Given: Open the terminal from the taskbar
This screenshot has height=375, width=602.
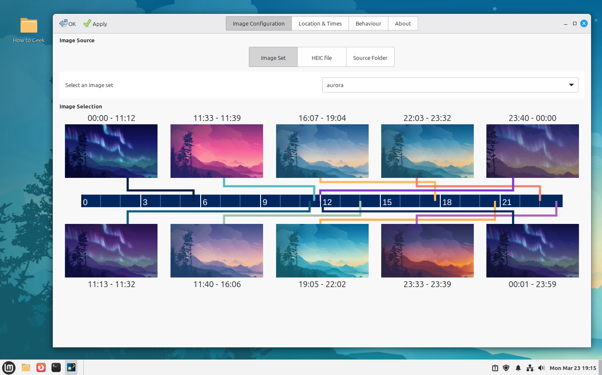Looking at the screenshot, I should click(x=56, y=367).
